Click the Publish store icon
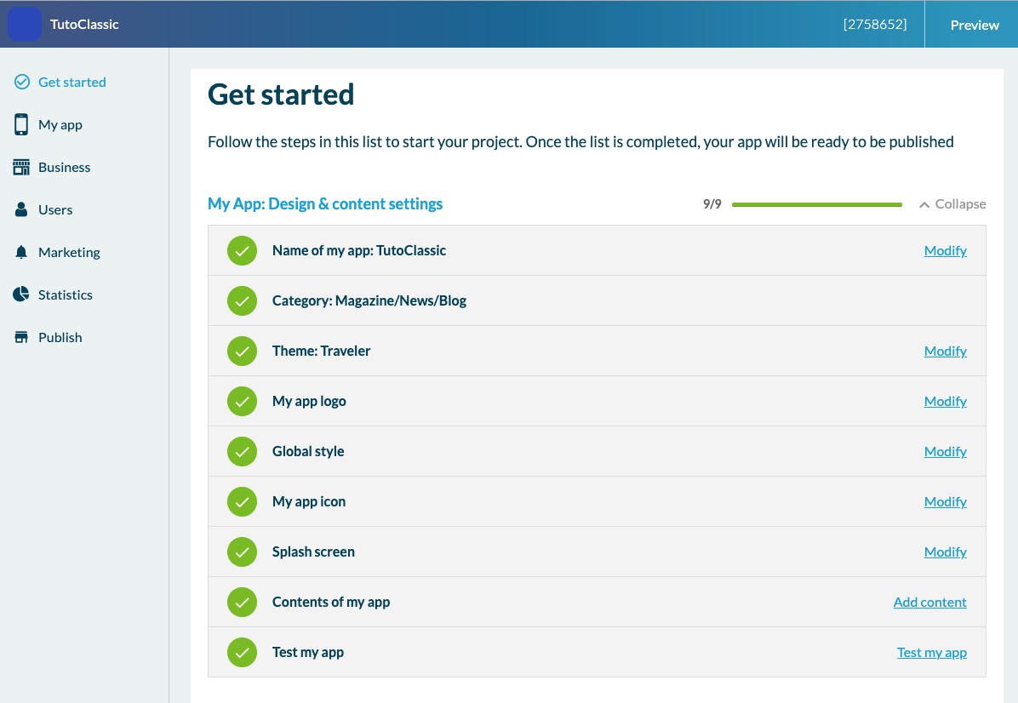This screenshot has height=703, width=1018. tap(22, 338)
